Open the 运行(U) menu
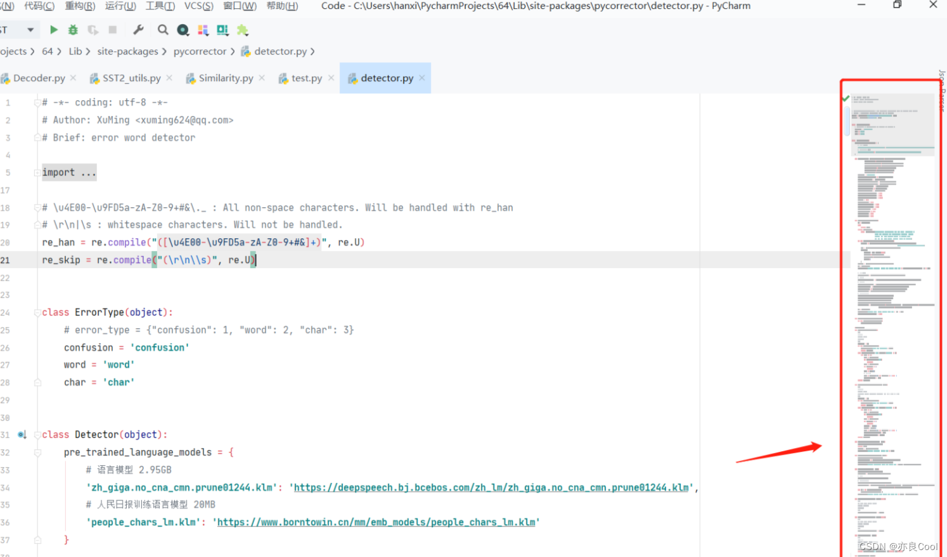 [x=120, y=6]
